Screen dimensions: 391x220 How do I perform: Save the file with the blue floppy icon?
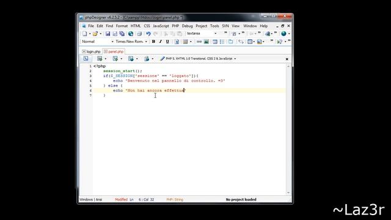pyautogui.click(x=108, y=34)
